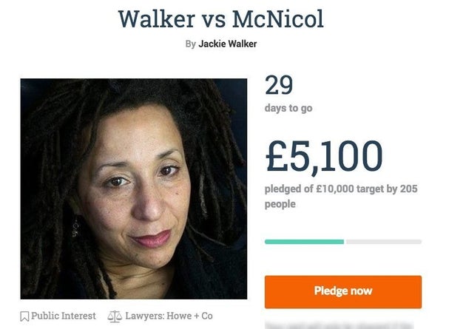Screen dimensions: 466x329
Task: Click the 29 days to go counter
Action: [288, 94]
